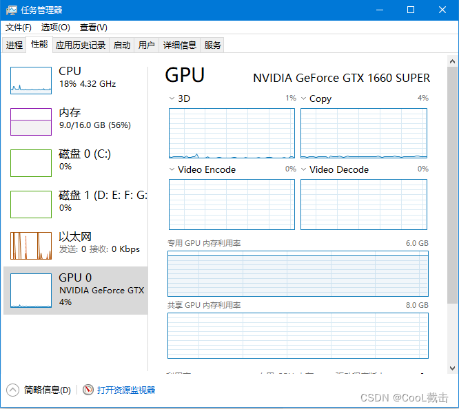
Task: Switch to the 启动 tab
Action: click(122, 45)
